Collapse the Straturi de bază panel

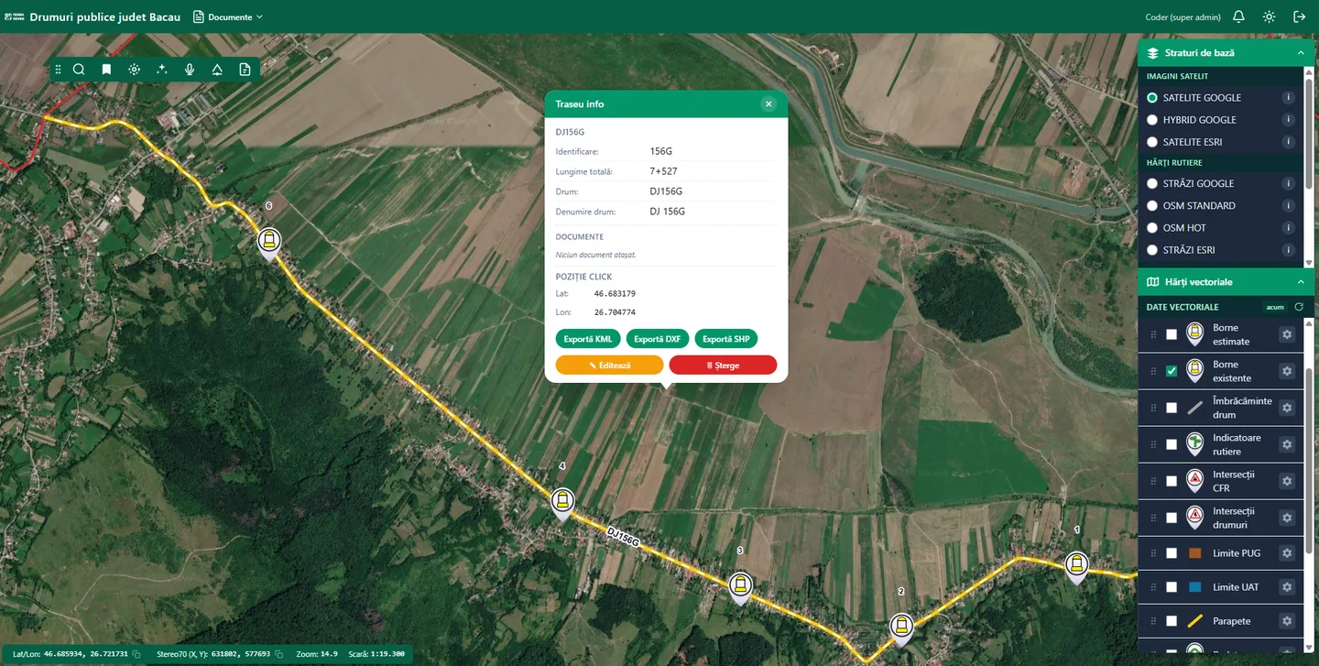[x=1301, y=53]
